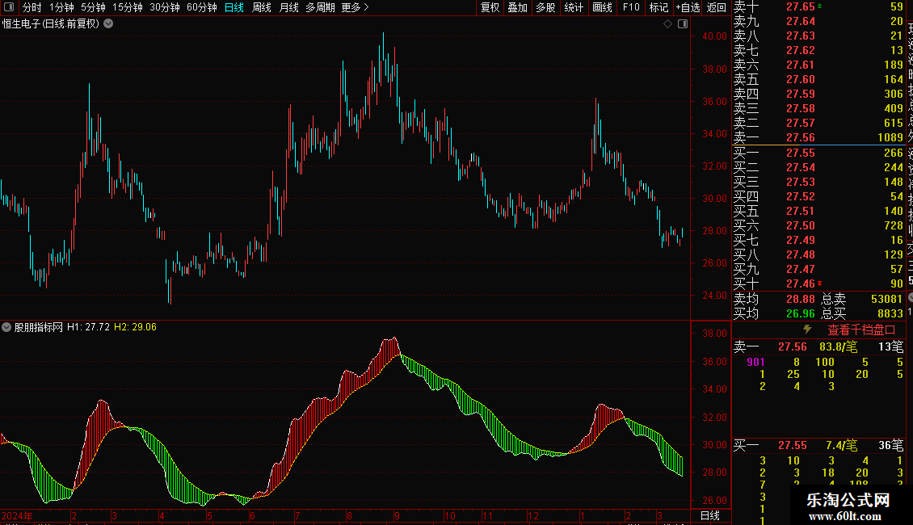Click the 卖均 28.88 value

(801, 299)
